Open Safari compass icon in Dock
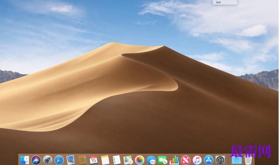The image size is (279, 165). point(59,160)
